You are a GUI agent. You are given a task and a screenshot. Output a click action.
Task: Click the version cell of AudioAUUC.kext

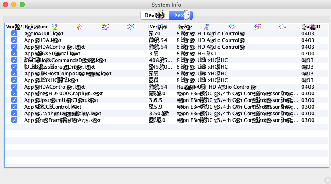[155, 34]
